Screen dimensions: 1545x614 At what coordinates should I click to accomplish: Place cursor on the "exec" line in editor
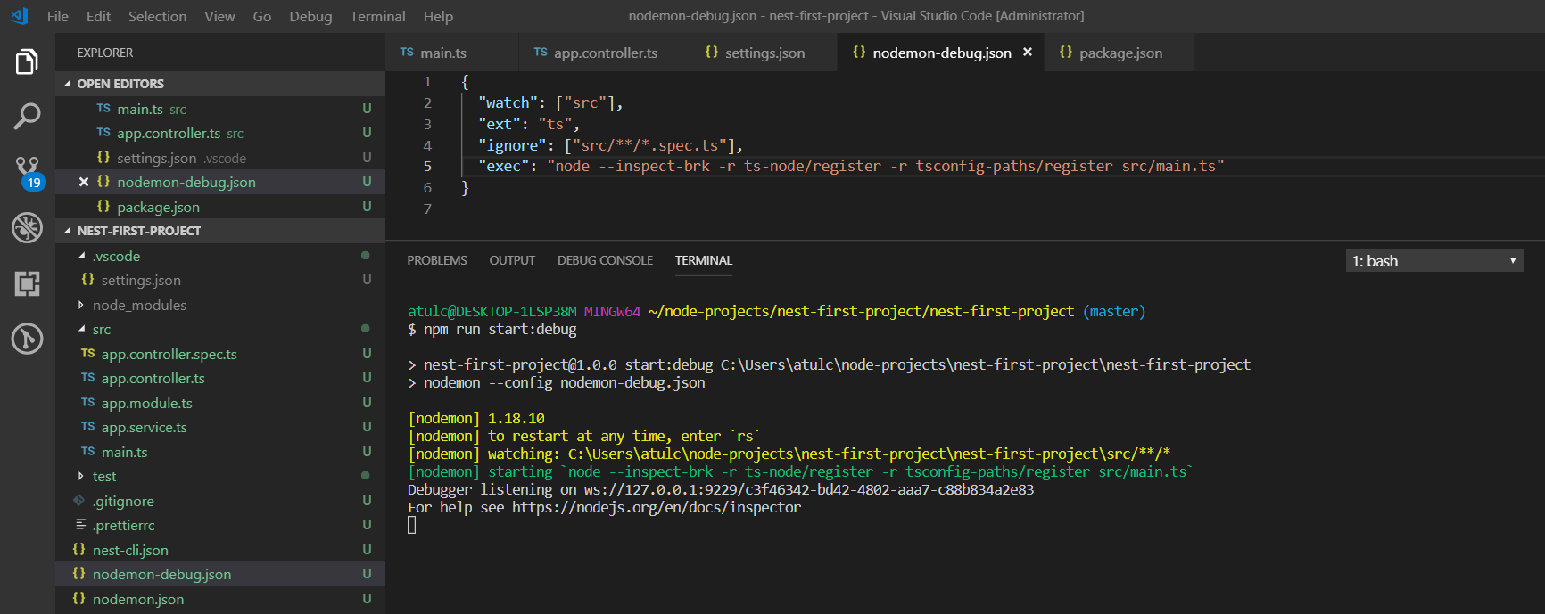click(851, 166)
